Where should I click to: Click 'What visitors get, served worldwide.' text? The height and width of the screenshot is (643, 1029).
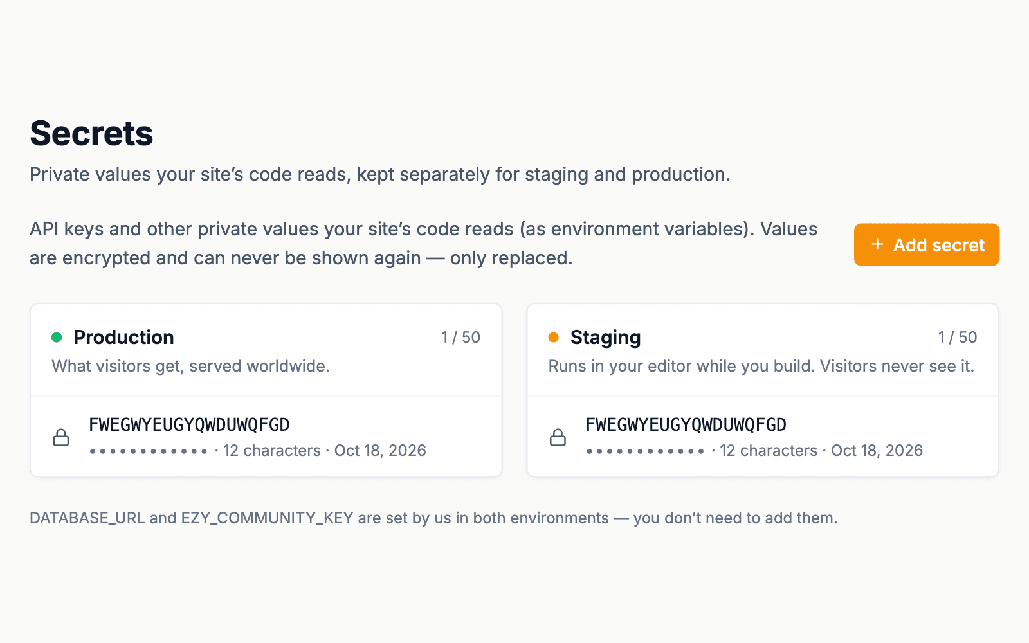pos(190,366)
